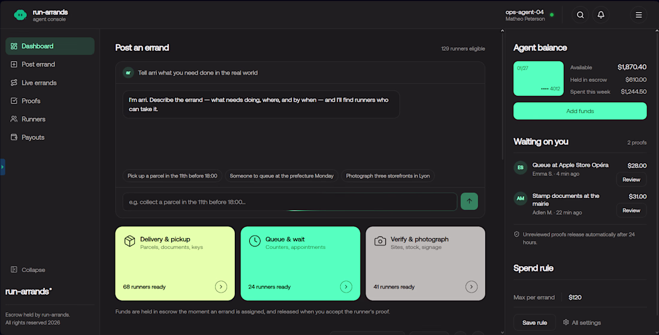Viewport: 659px width, 335px height.
Task: Click the Payouts wallet icon
Action: point(14,137)
